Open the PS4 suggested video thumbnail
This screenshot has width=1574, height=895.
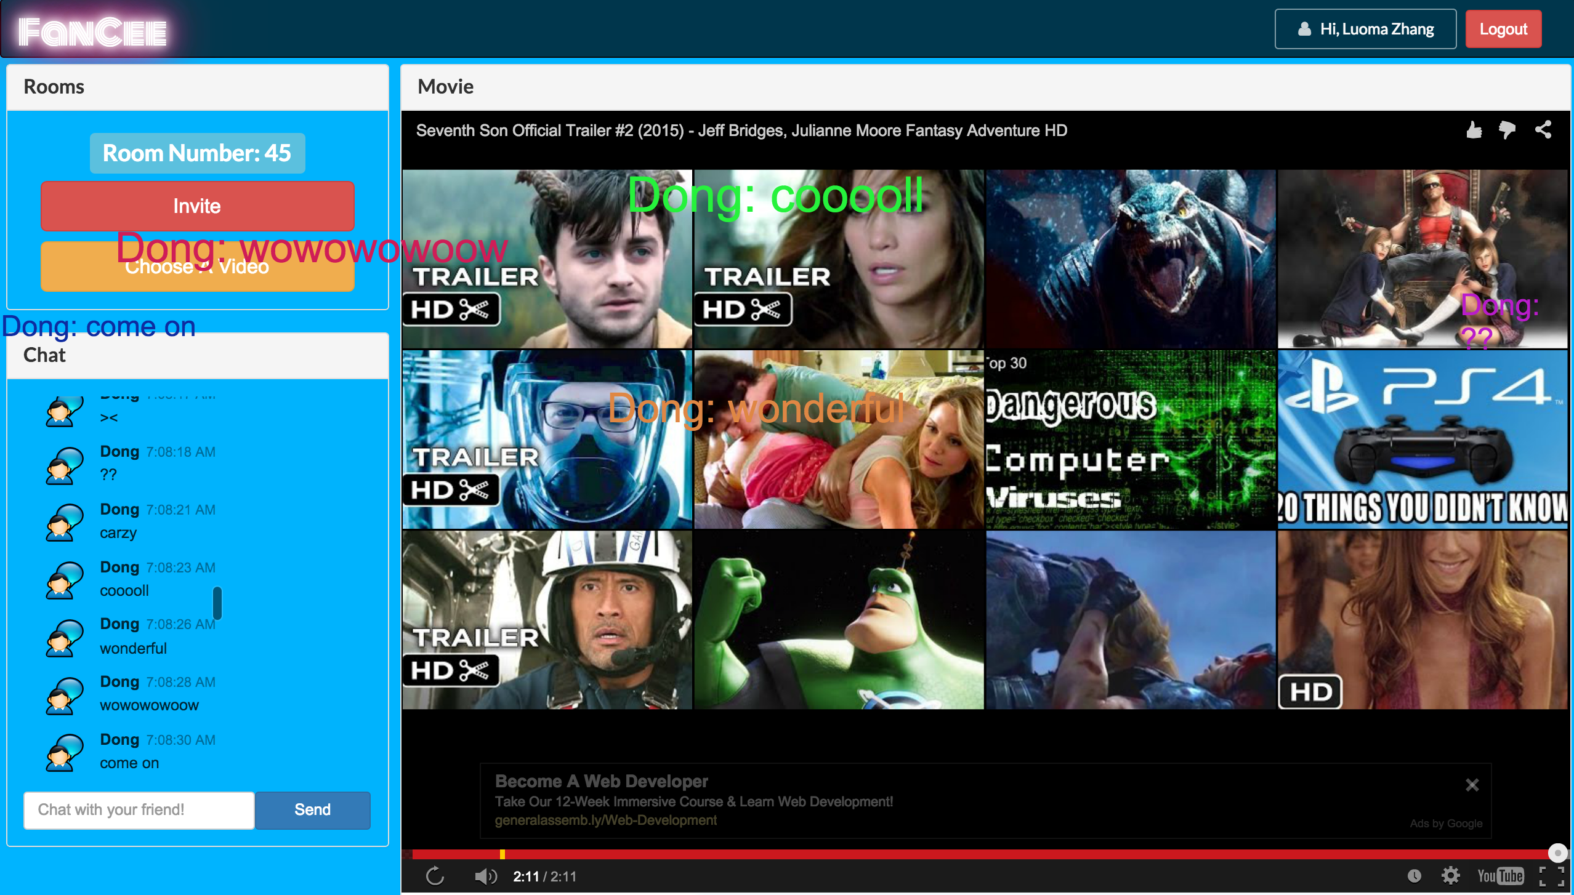(x=1423, y=439)
